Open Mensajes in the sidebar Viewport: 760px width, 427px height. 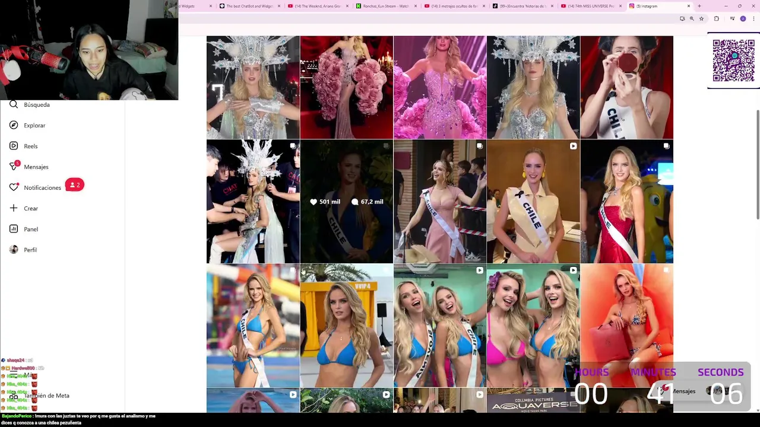tap(29, 167)
